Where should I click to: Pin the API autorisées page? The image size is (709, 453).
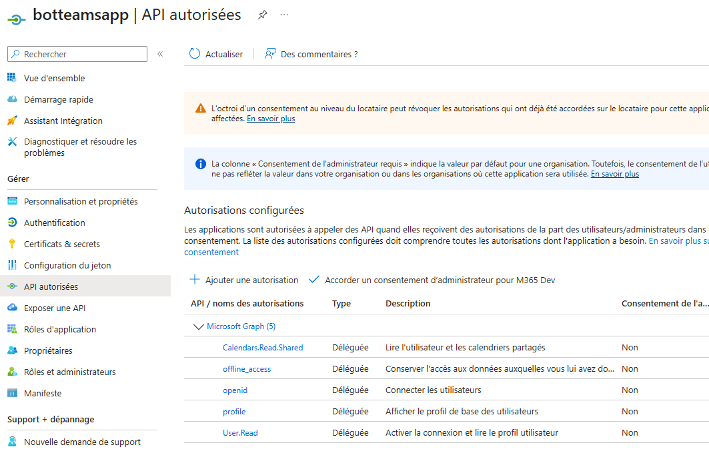[x=263, y=15]
